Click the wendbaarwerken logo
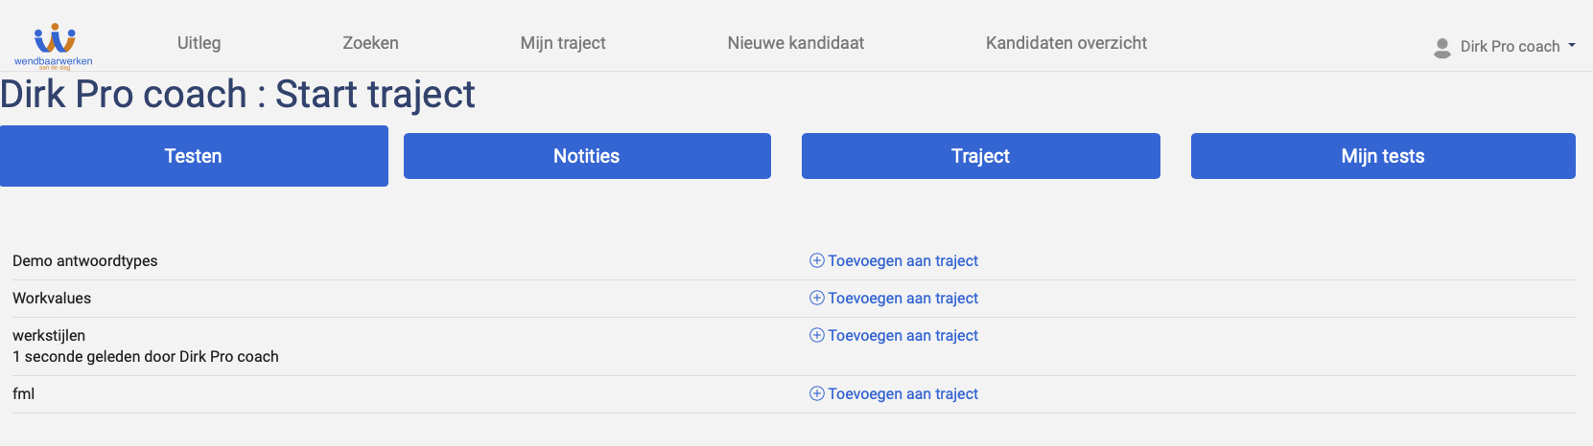 54,45
